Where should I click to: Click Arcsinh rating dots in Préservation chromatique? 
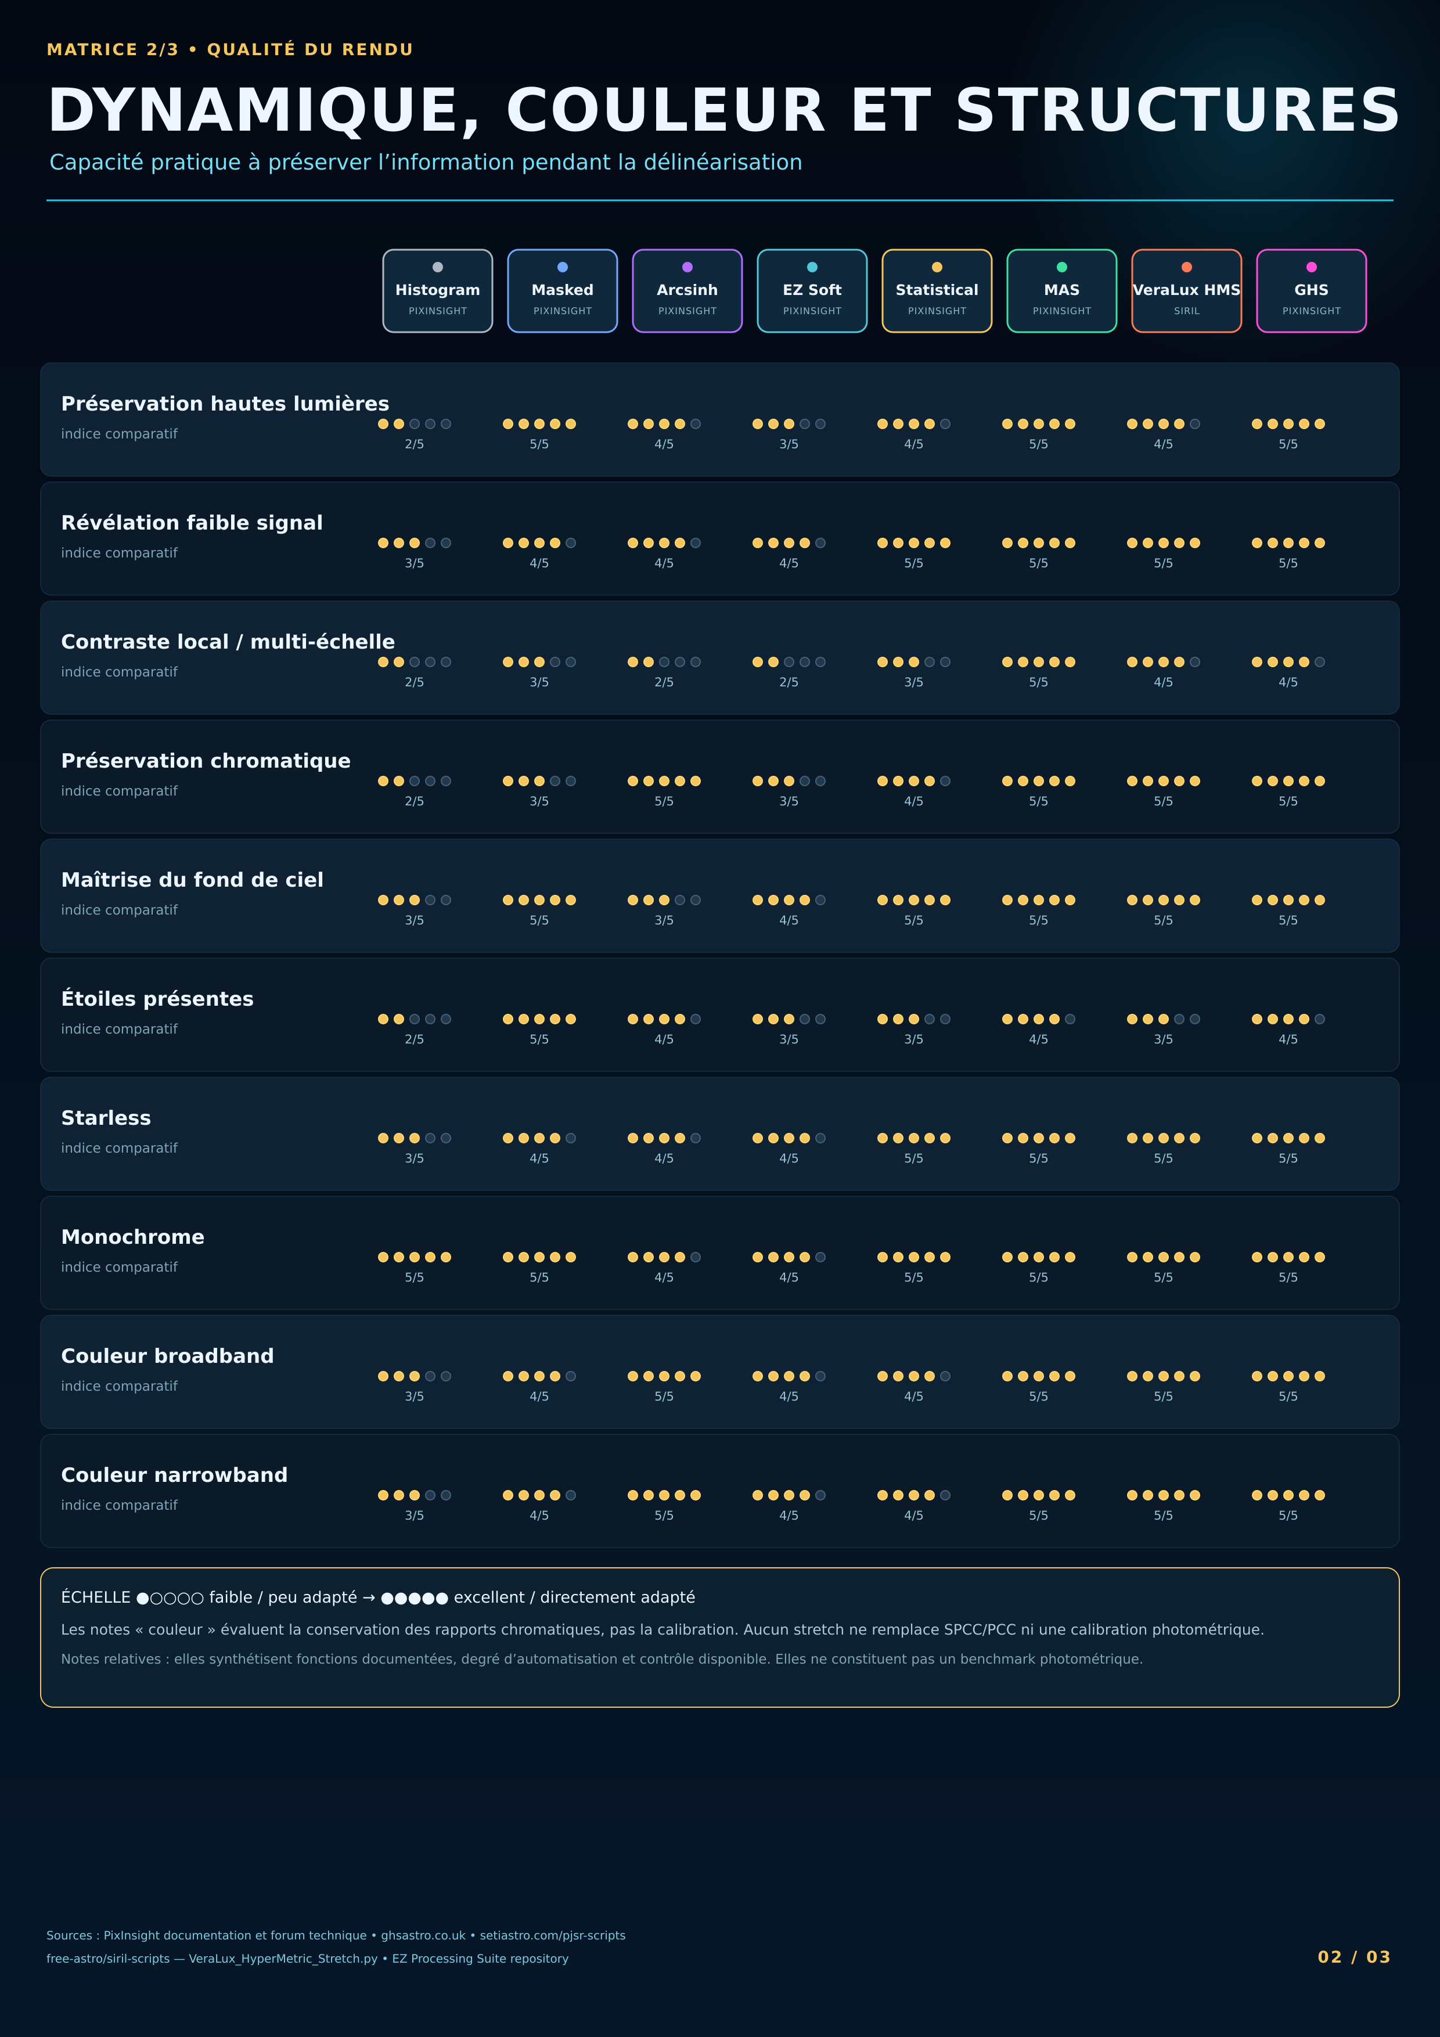coord(664,781)
